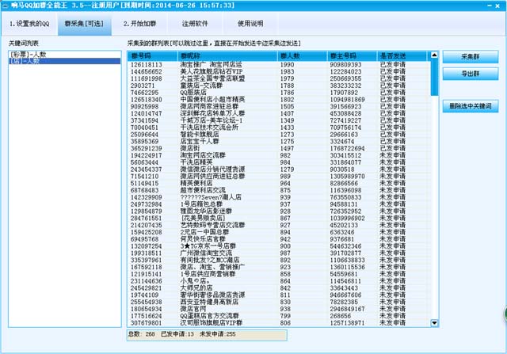Sort by the 群昵称 column header
The height and width of the screenshot is (354, 507).
pos(227,56)
